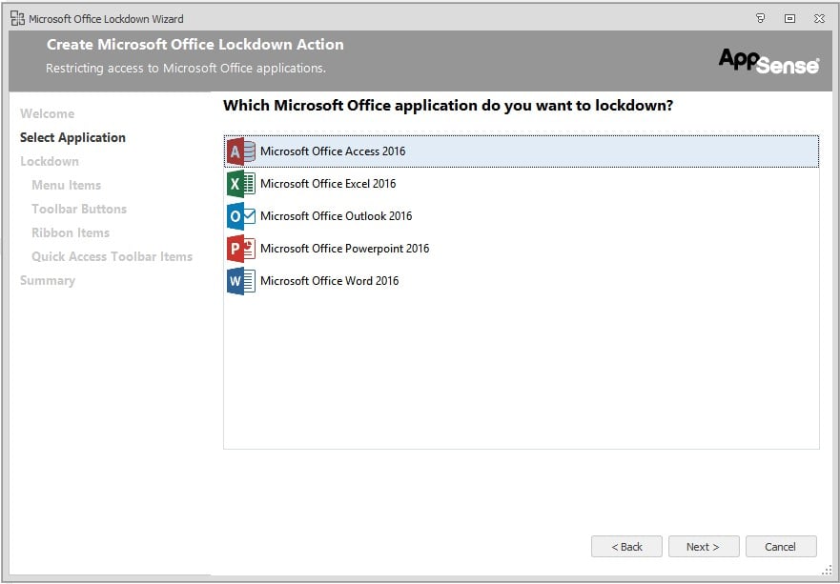
Task: Open the Ribbon Items step
Action: [71, 232]
